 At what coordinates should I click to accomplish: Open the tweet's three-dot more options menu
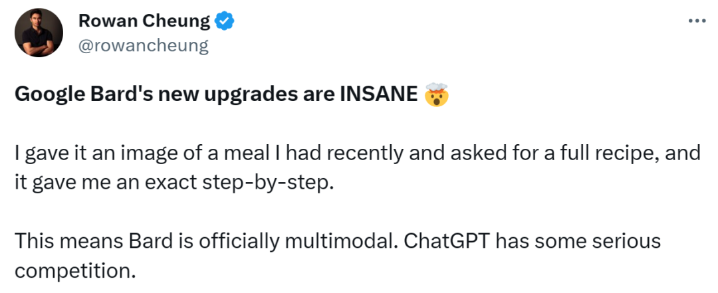696,21
